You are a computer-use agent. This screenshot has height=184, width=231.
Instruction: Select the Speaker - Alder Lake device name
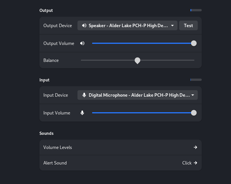click(x=128, y=25)
